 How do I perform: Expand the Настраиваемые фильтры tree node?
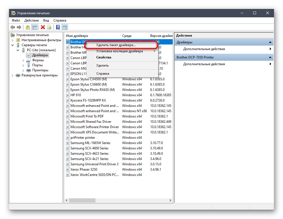[12, 40]
